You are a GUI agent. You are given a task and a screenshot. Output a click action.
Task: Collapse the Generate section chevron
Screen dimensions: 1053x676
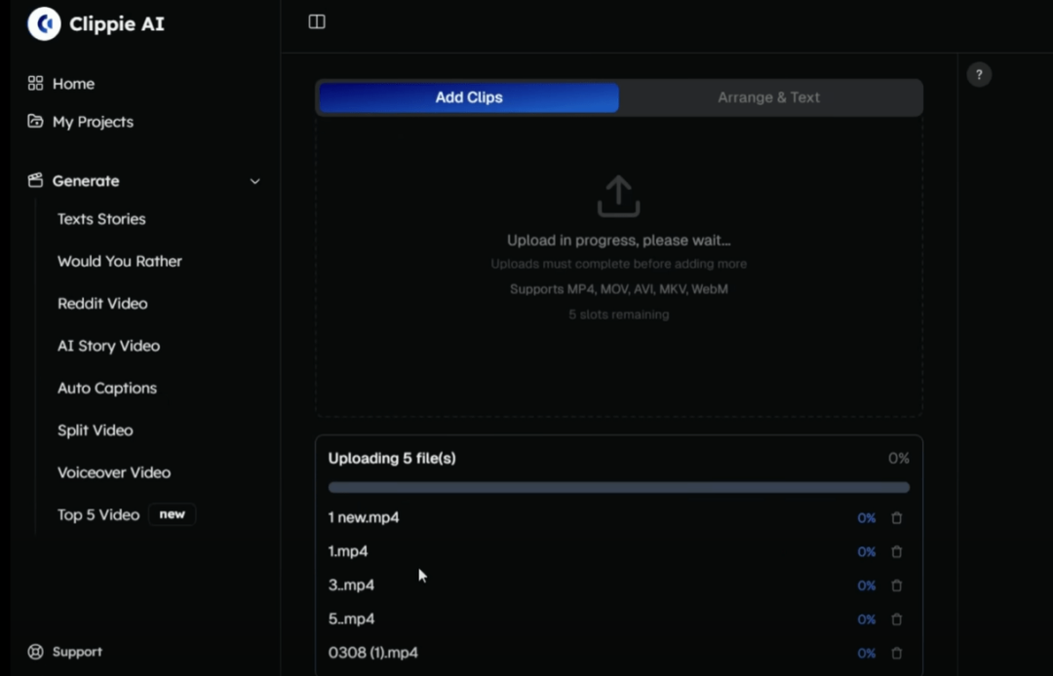click(x=255, y=181)
